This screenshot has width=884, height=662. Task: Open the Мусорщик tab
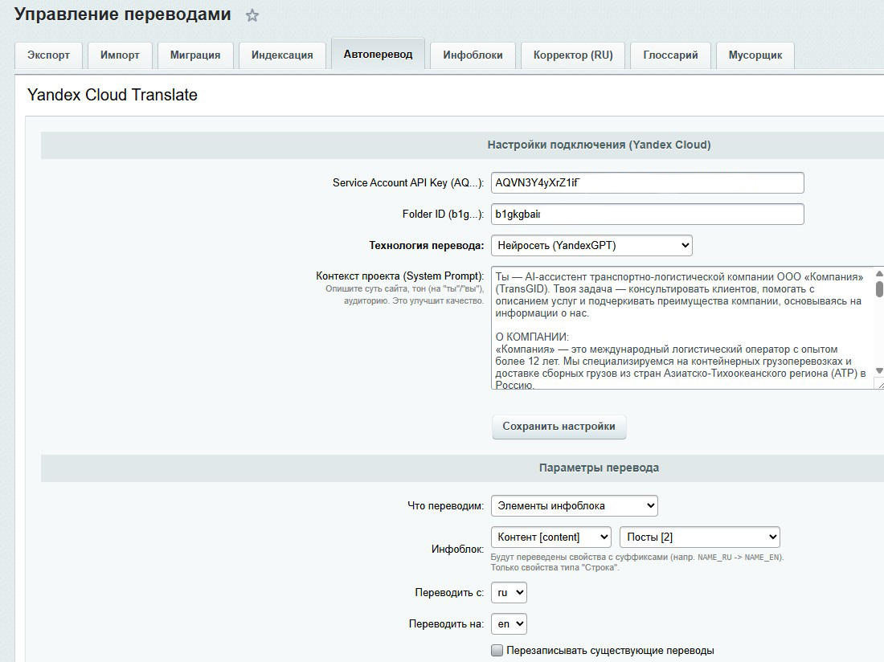coord(755,55)
